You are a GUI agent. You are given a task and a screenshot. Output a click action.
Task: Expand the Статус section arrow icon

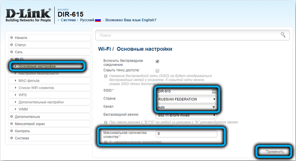point(12,45)
